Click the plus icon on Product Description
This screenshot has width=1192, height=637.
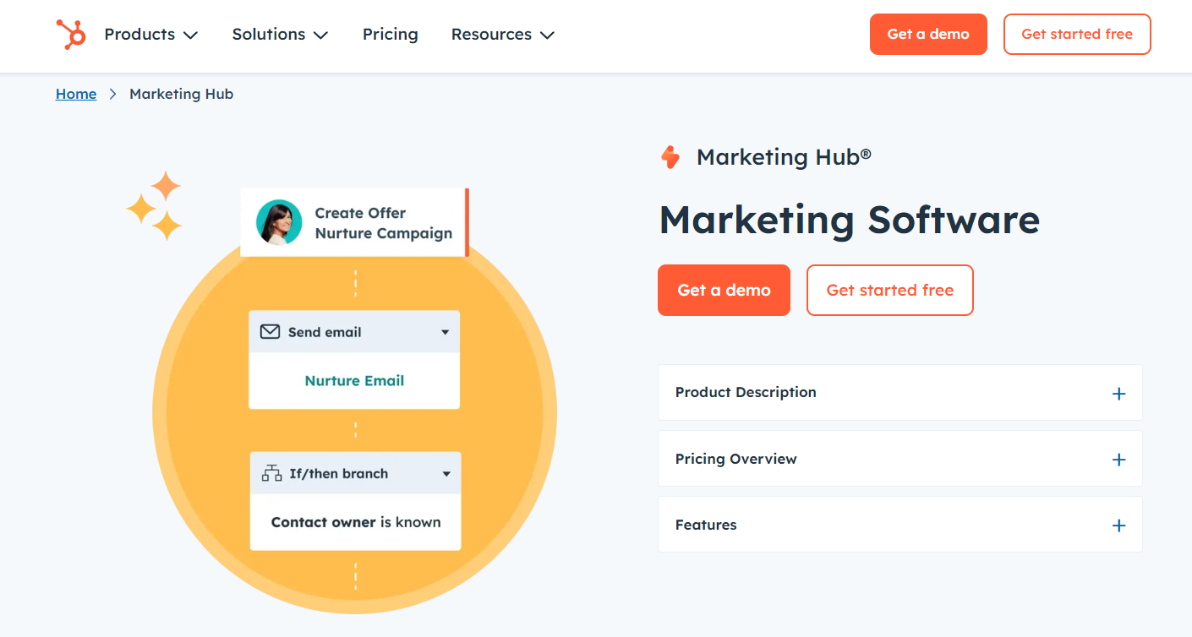[x=1118, y=393]
